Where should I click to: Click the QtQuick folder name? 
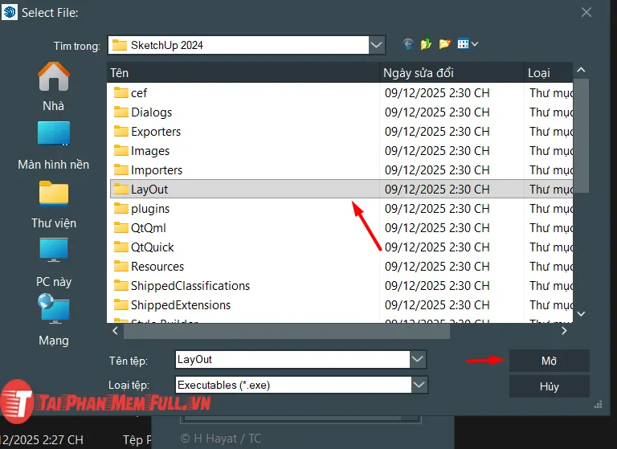(x=153, y=247)
